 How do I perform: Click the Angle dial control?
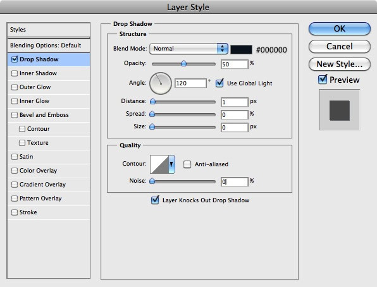[x=161, y=83]
